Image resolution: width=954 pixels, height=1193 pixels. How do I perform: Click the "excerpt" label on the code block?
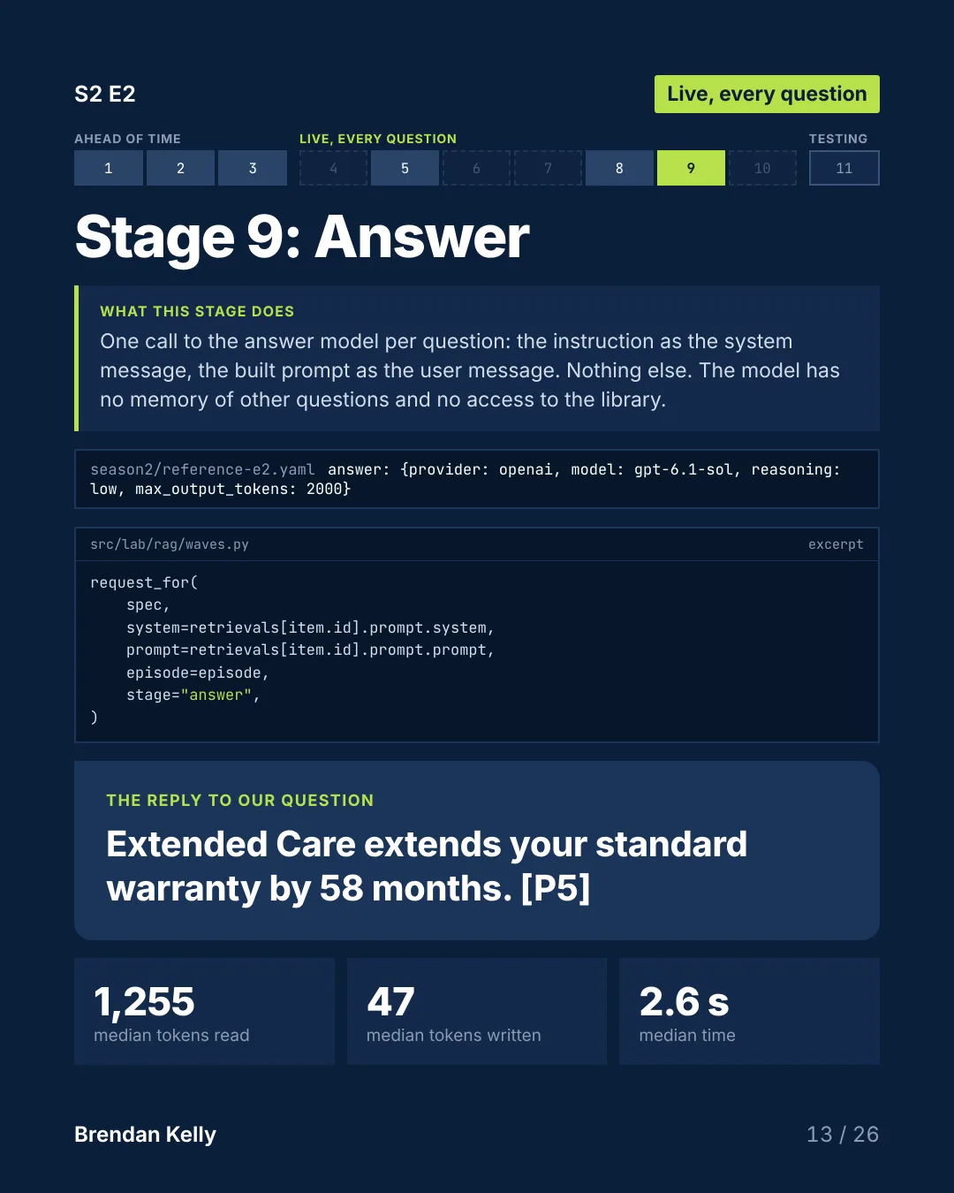pyautogui.click(x=836, y=544)
